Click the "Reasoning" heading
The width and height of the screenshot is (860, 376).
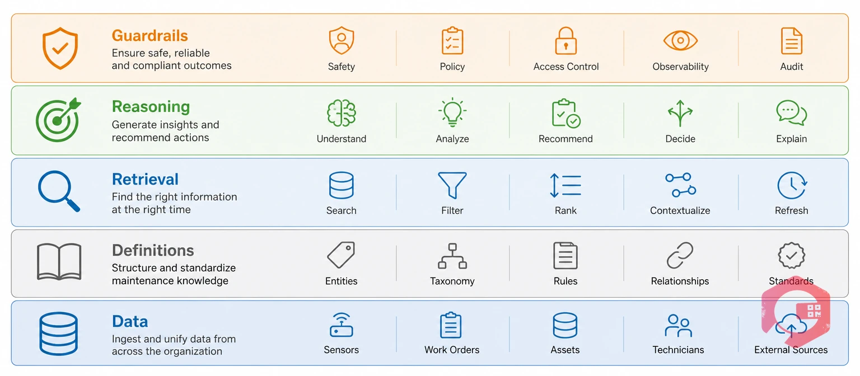tap(151, 106)
